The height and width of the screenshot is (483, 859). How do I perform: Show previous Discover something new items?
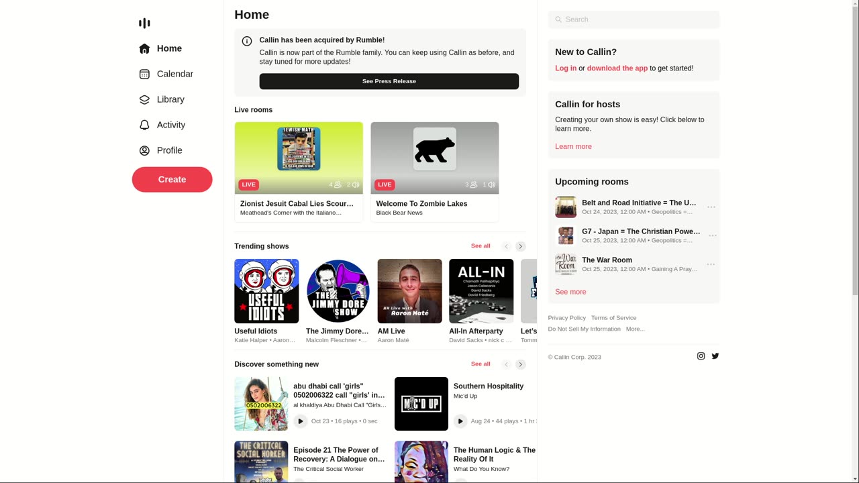point(507,364)
